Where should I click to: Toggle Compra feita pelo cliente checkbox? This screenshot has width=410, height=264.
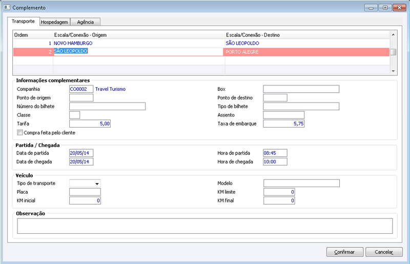tap(20, 133)
